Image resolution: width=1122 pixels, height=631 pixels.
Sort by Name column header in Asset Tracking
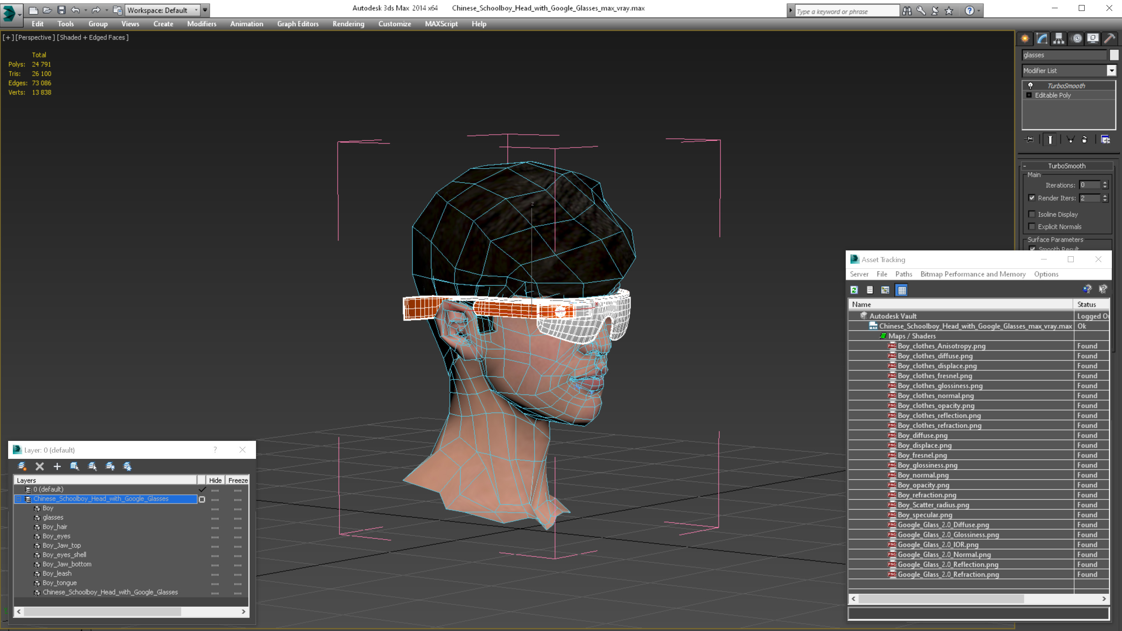pos(961,304)
